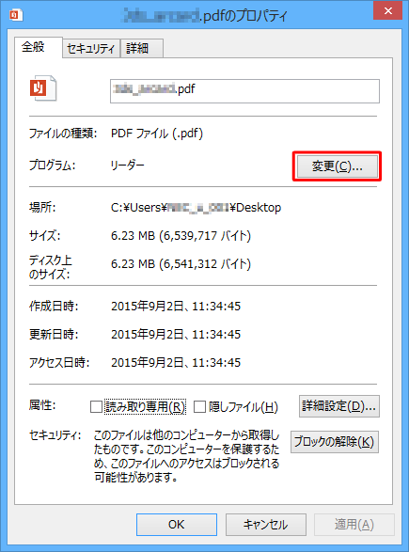Click the アクセス日時 date value
The width and height of the screenshot is (409, 552).
coord(176,363)
